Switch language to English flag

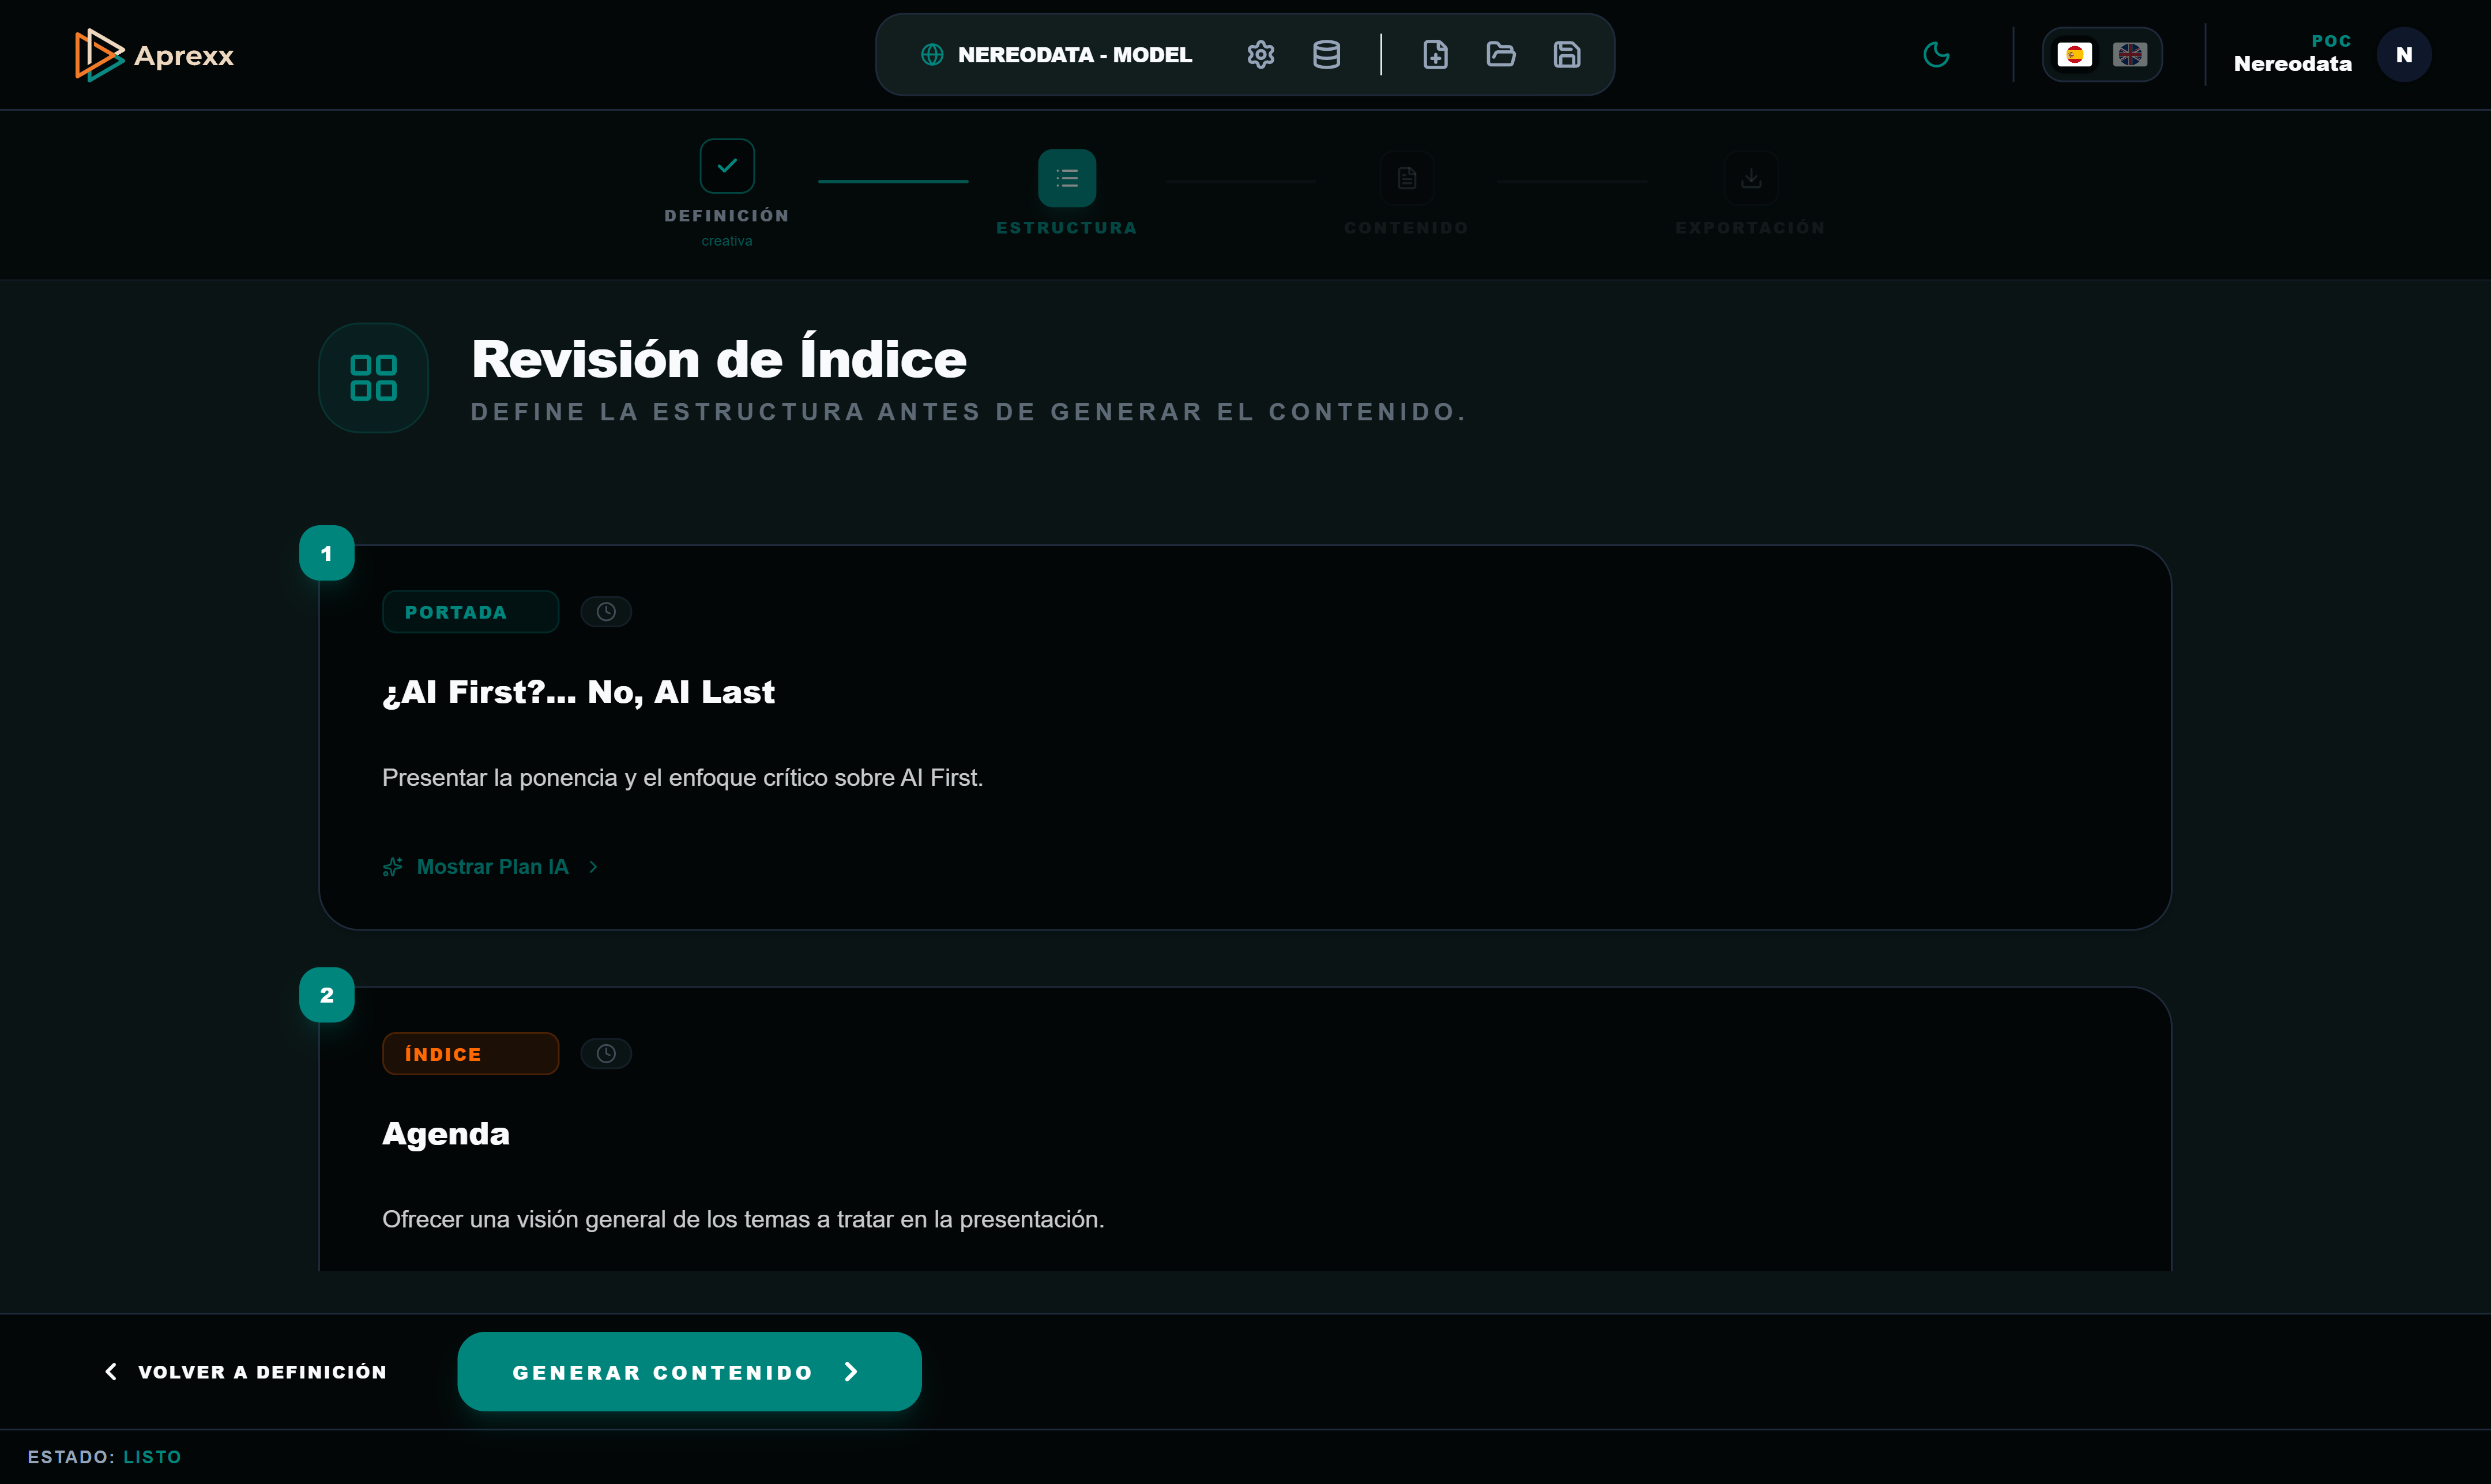(x=2129, y=55)
